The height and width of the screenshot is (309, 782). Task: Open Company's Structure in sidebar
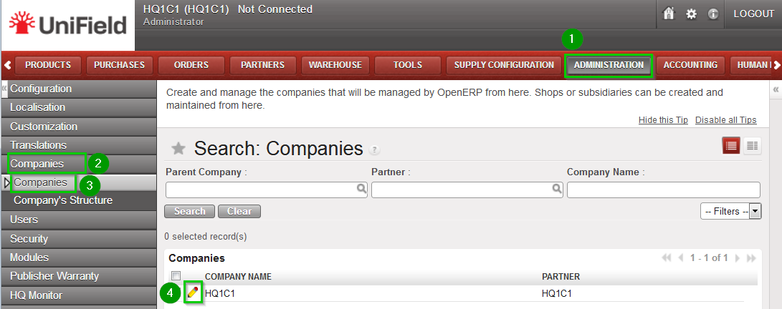79,200
